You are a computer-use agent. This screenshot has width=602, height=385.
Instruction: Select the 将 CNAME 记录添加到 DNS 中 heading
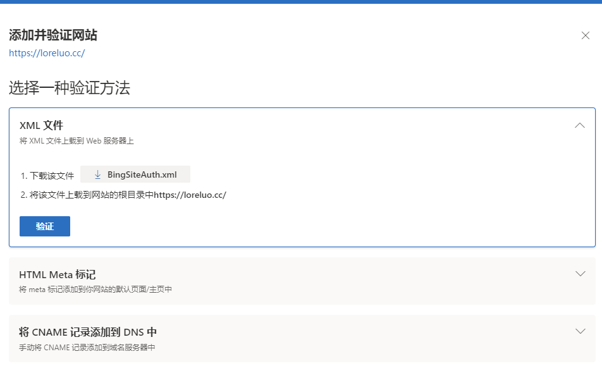pyautogui.click(x=87, y=332)
